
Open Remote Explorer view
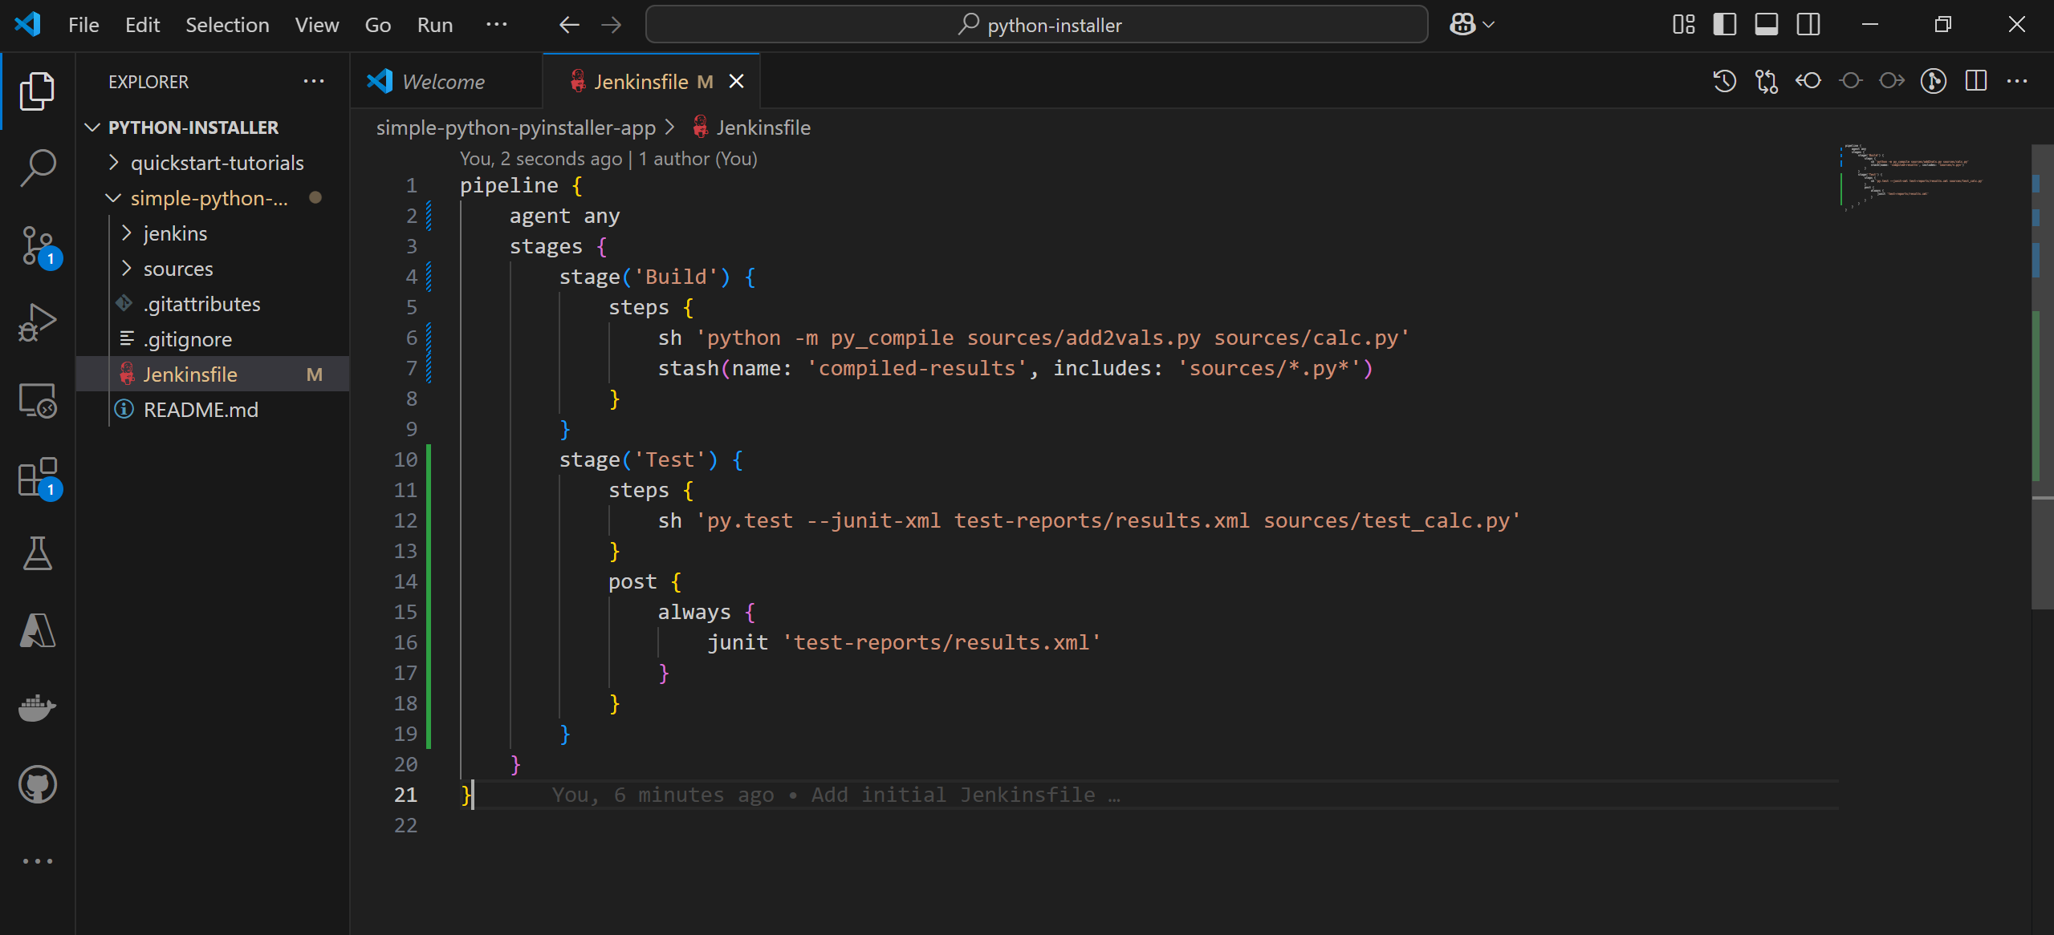coord(37,399)
